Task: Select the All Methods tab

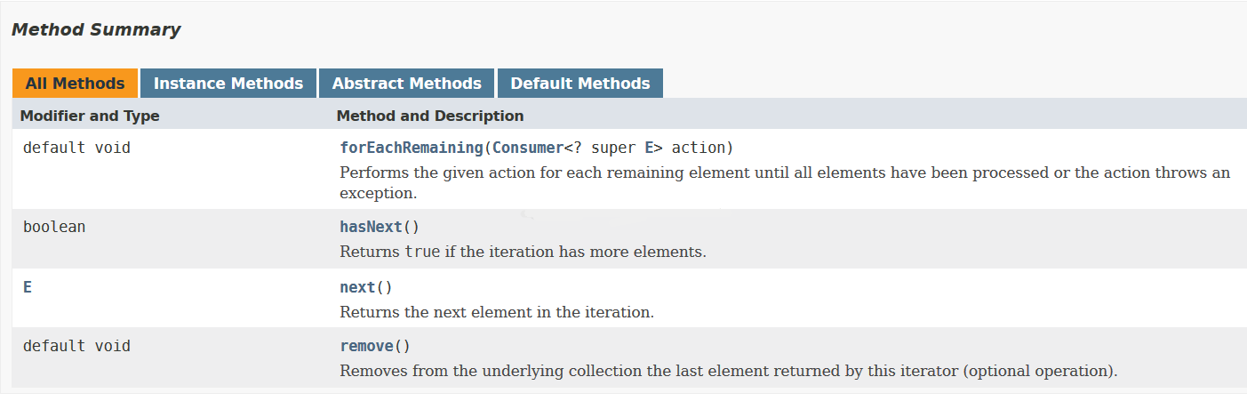Action: pyautogui.click(x=75, y=84)
